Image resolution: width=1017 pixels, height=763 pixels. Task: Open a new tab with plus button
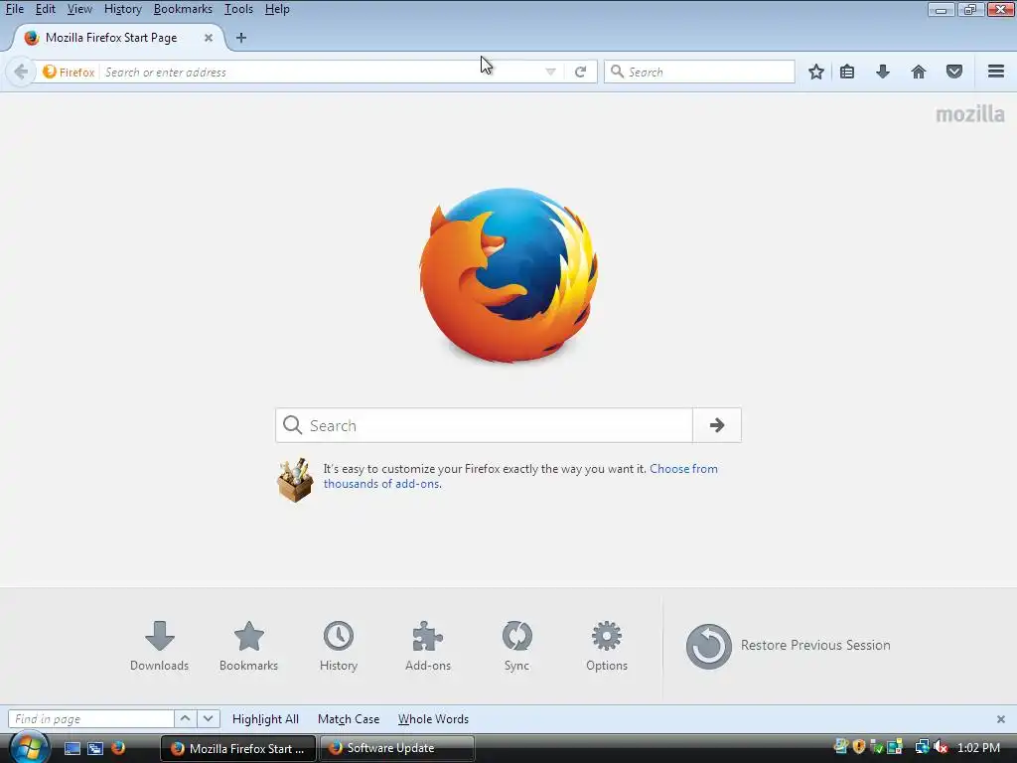pyautogui.click(x=241, y=38)
